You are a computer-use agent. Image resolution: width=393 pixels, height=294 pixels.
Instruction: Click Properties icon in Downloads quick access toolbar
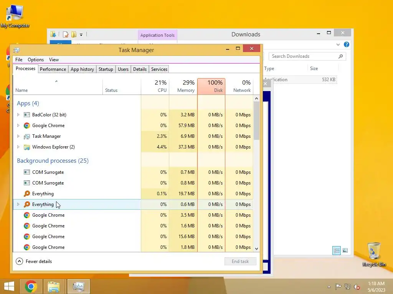tap(65, 34)
